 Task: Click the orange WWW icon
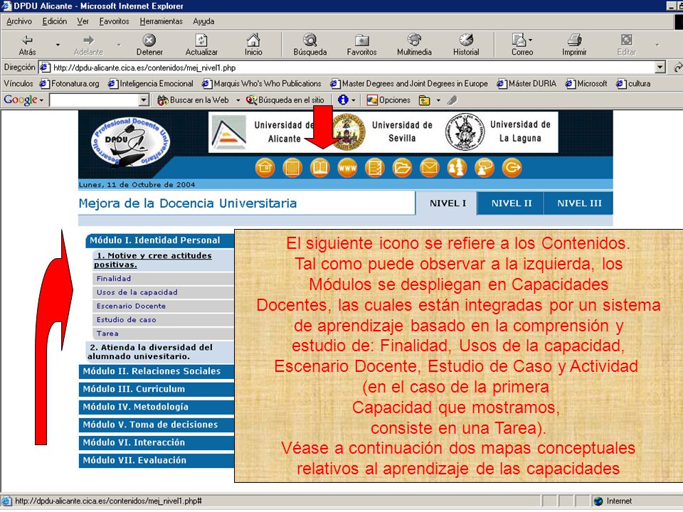[347, 168]
